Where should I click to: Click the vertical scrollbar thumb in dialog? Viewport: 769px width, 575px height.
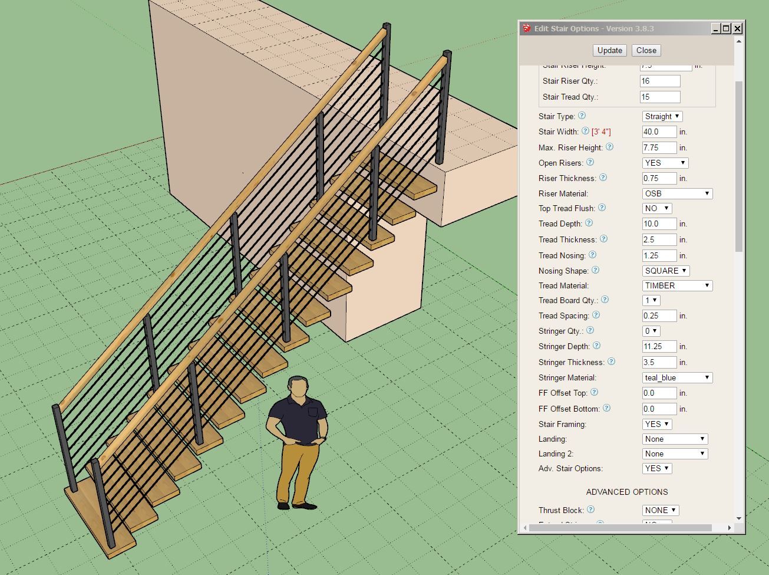pos(739,166)
